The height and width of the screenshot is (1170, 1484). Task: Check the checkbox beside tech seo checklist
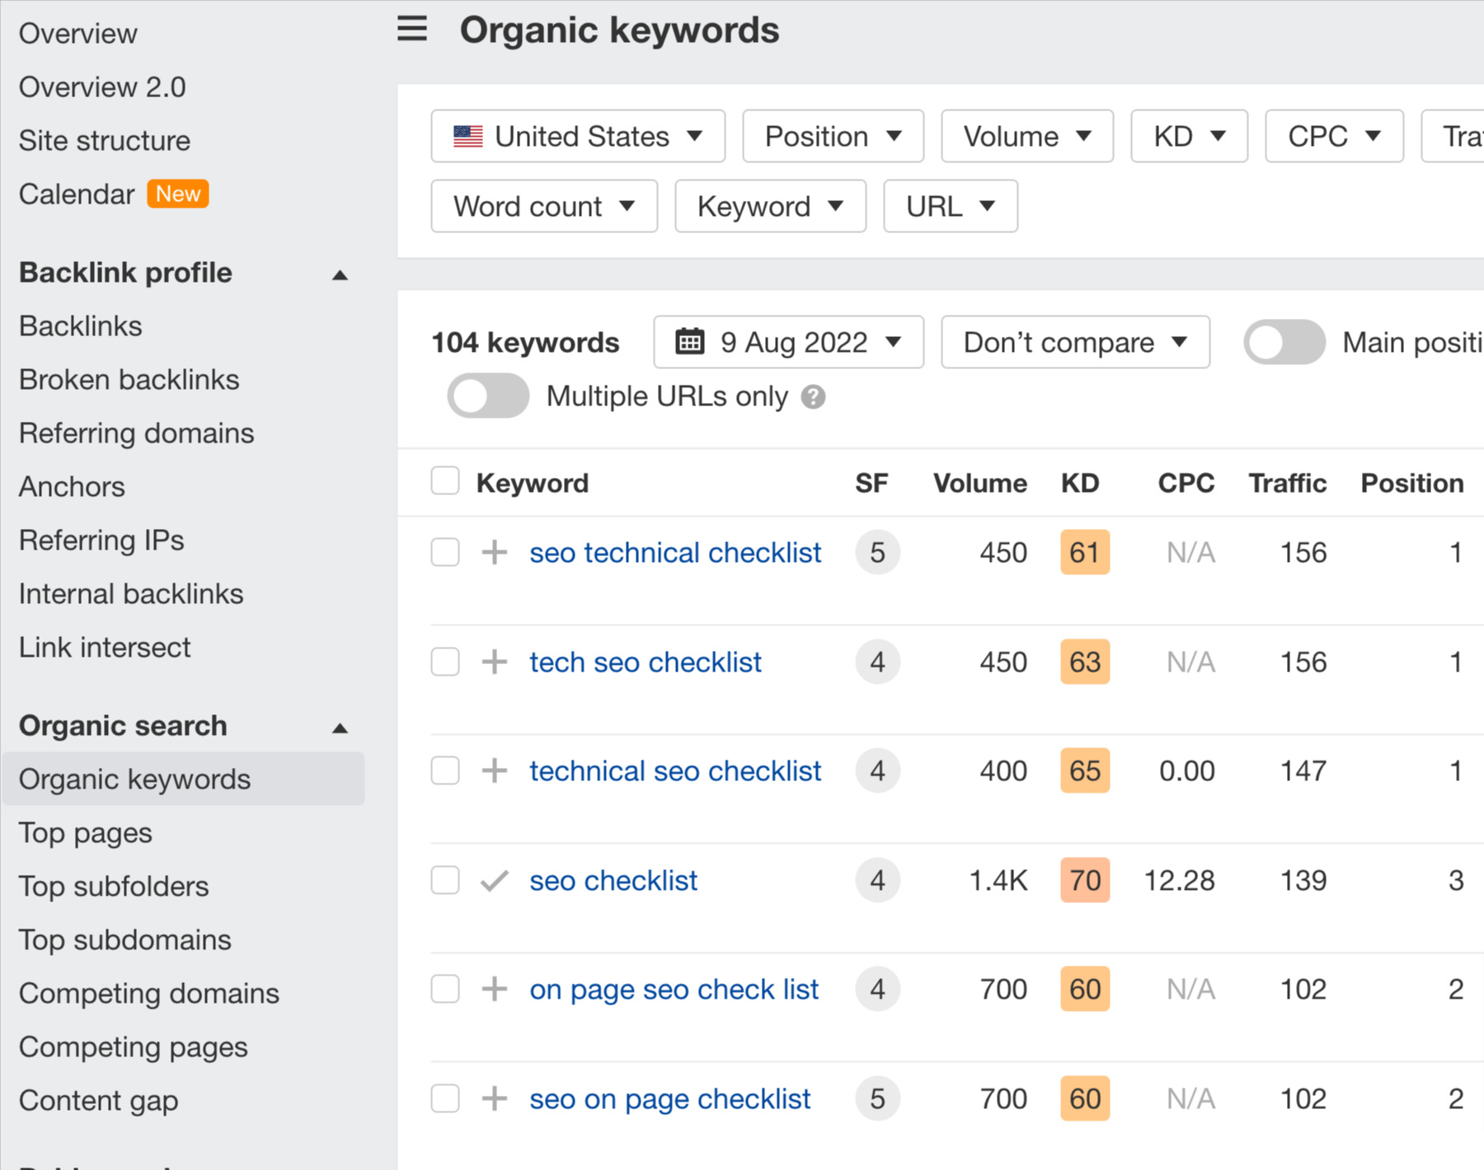click(444, 662)
